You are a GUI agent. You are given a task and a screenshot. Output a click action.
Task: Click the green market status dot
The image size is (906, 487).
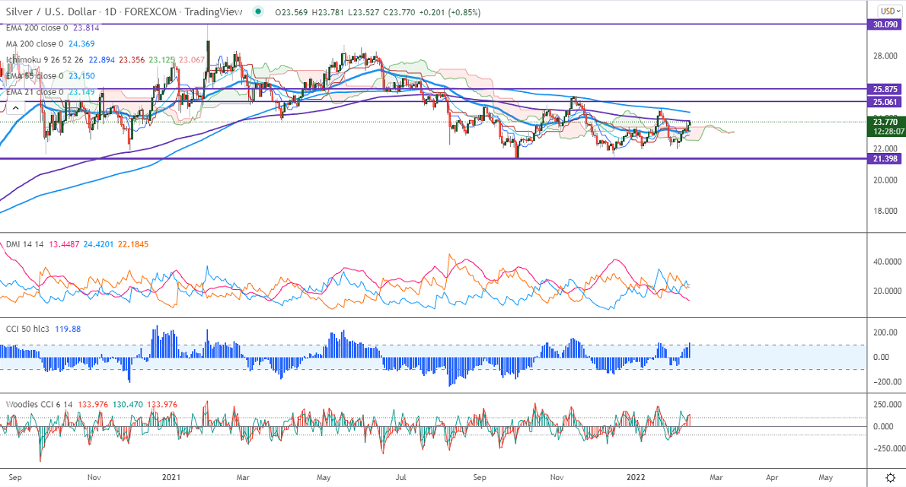258,11
